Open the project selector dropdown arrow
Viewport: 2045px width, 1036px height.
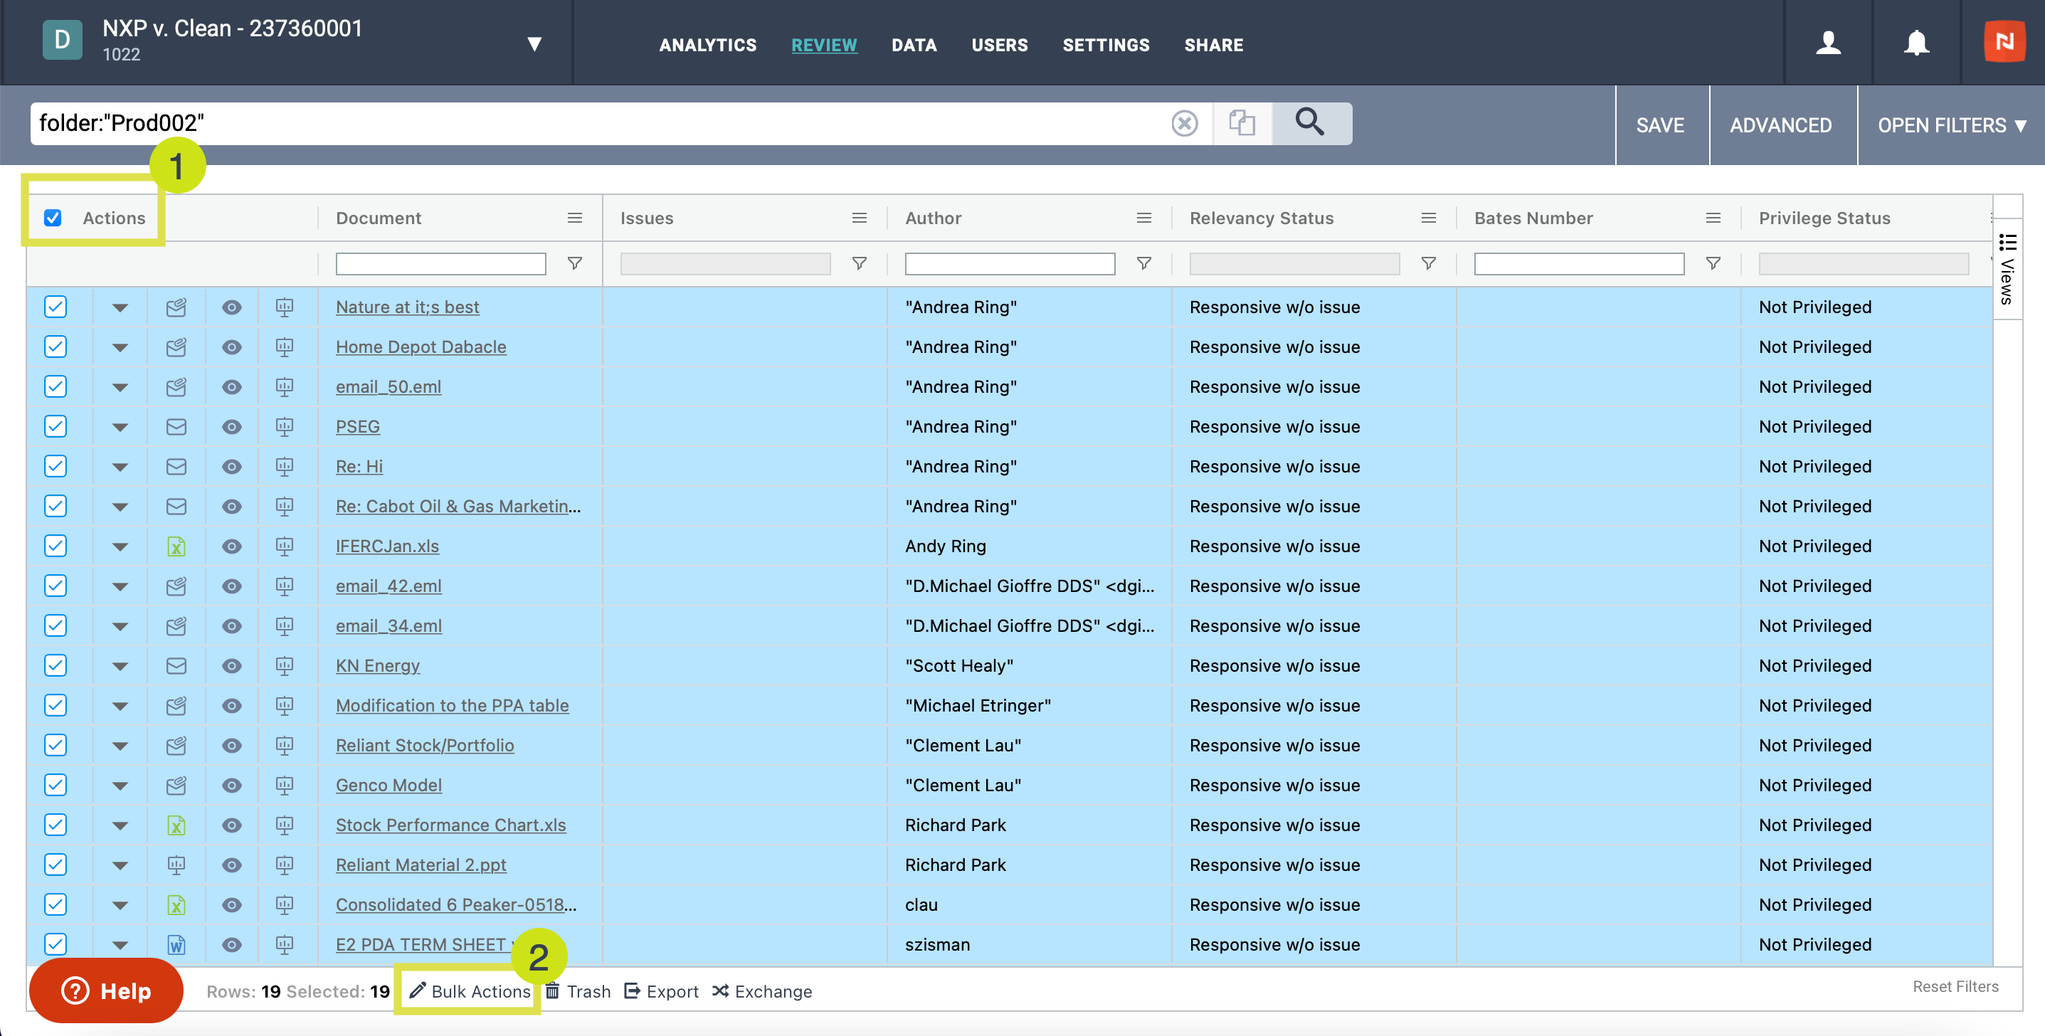534,43
